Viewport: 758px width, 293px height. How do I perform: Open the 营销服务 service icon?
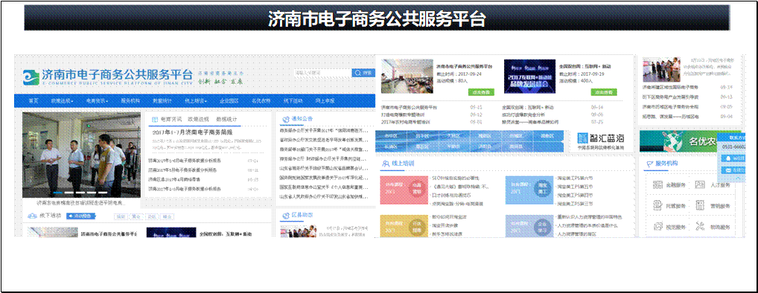[700, 205]
